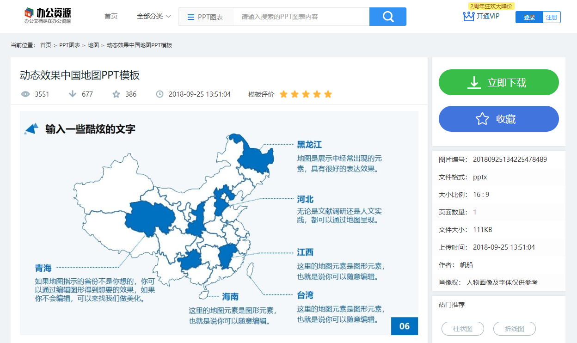Viewport: 577px width, 343px height.
Task: Click the blue arrow logo in slide preview
Action: 31,129
